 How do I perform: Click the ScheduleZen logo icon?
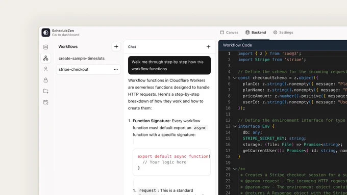click(x=46, y=33)
